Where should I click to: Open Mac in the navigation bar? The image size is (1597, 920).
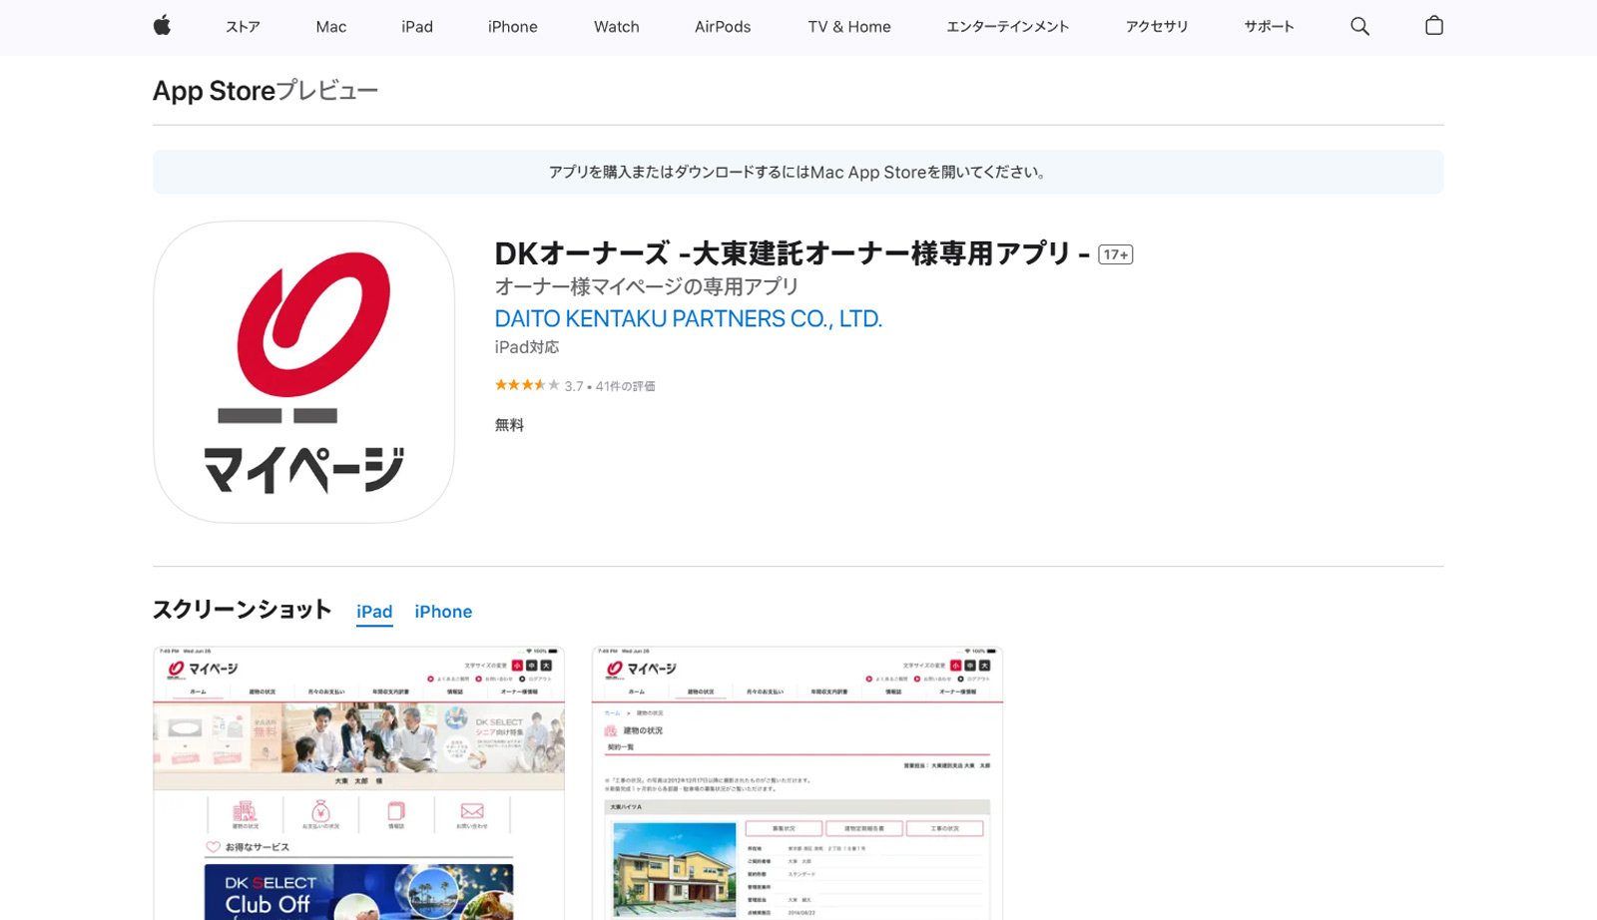(x=331, y=27)
